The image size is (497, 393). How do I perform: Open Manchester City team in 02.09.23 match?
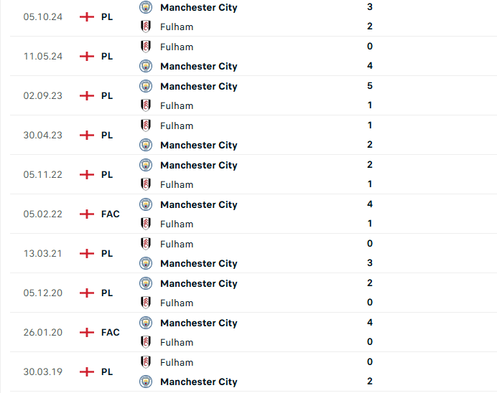[199, 86]
